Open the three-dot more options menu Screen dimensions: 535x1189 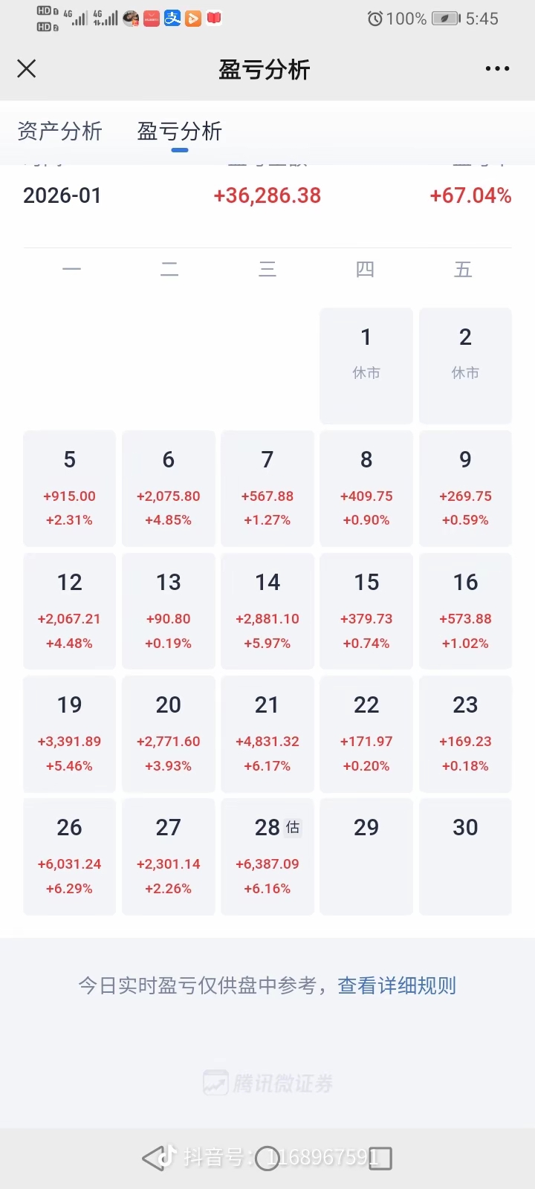(x=497, y=69)
